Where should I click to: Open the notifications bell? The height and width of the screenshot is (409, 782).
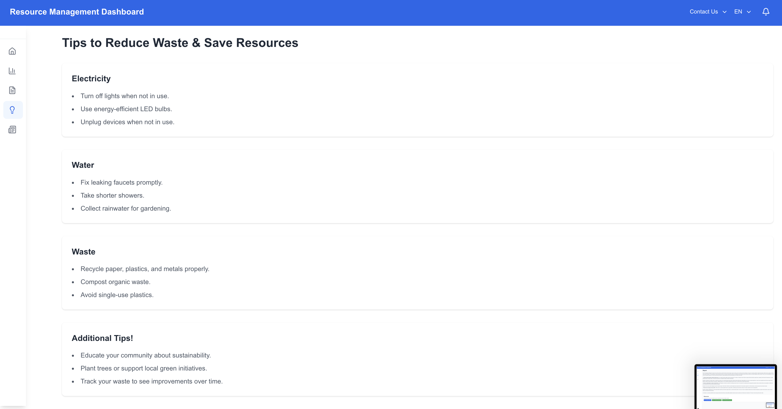(x=766, y=11)
